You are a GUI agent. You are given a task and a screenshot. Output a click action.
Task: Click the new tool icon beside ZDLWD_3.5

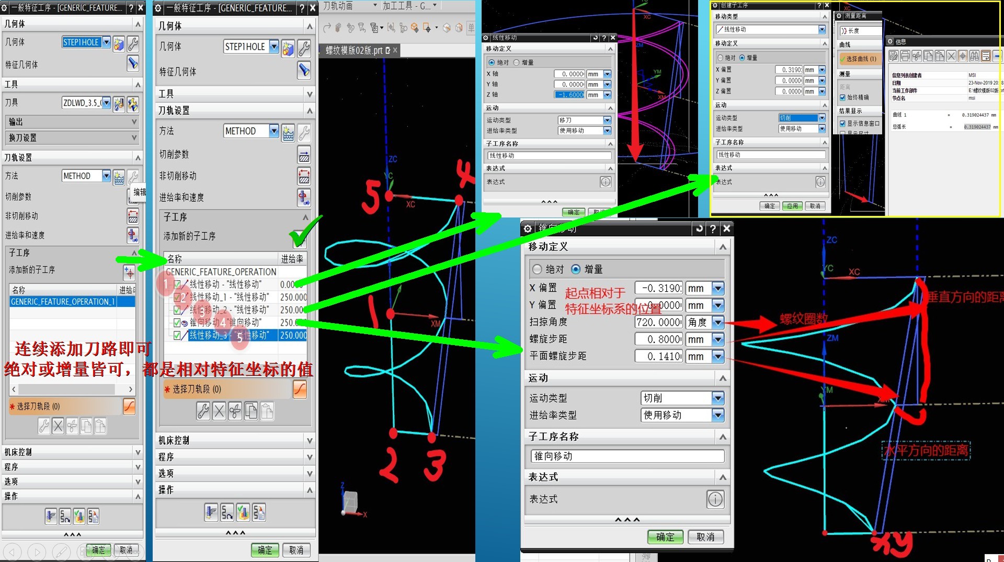(x=119, y=104)
